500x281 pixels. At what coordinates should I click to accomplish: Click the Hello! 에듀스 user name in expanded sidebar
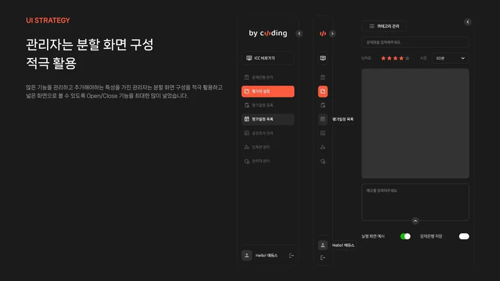click(266, 255)
